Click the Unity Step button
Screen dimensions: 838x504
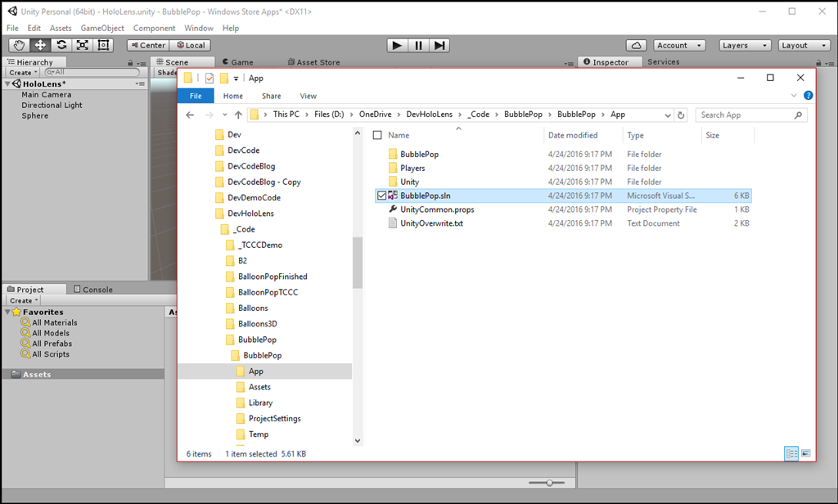tap(439, 46)
